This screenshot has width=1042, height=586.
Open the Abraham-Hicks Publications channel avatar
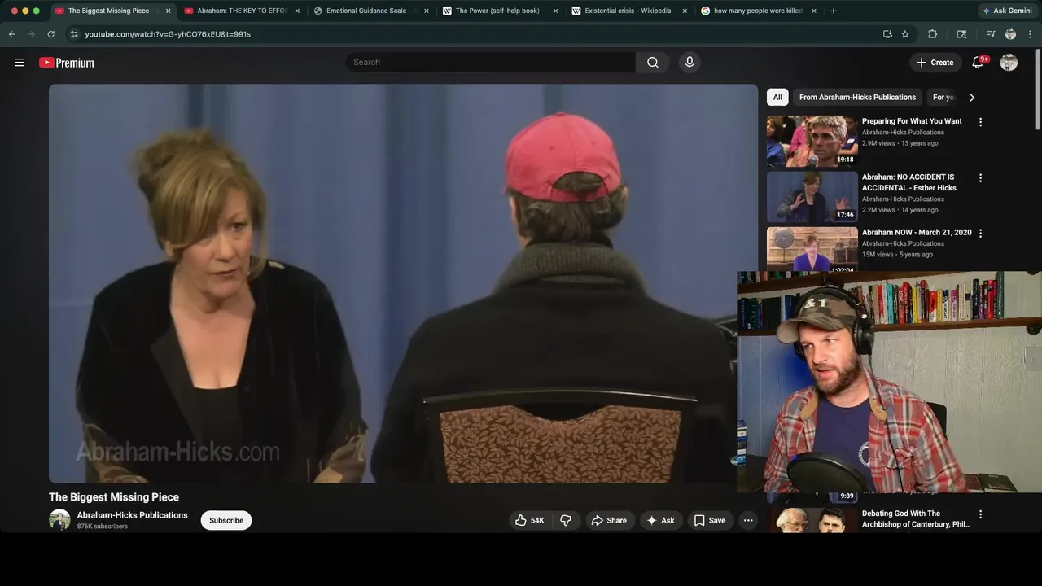tap(59, 520)
